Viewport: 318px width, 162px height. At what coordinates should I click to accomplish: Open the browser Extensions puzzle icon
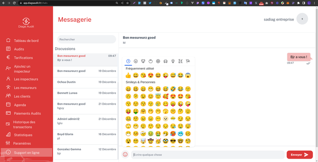pos(298,3)
